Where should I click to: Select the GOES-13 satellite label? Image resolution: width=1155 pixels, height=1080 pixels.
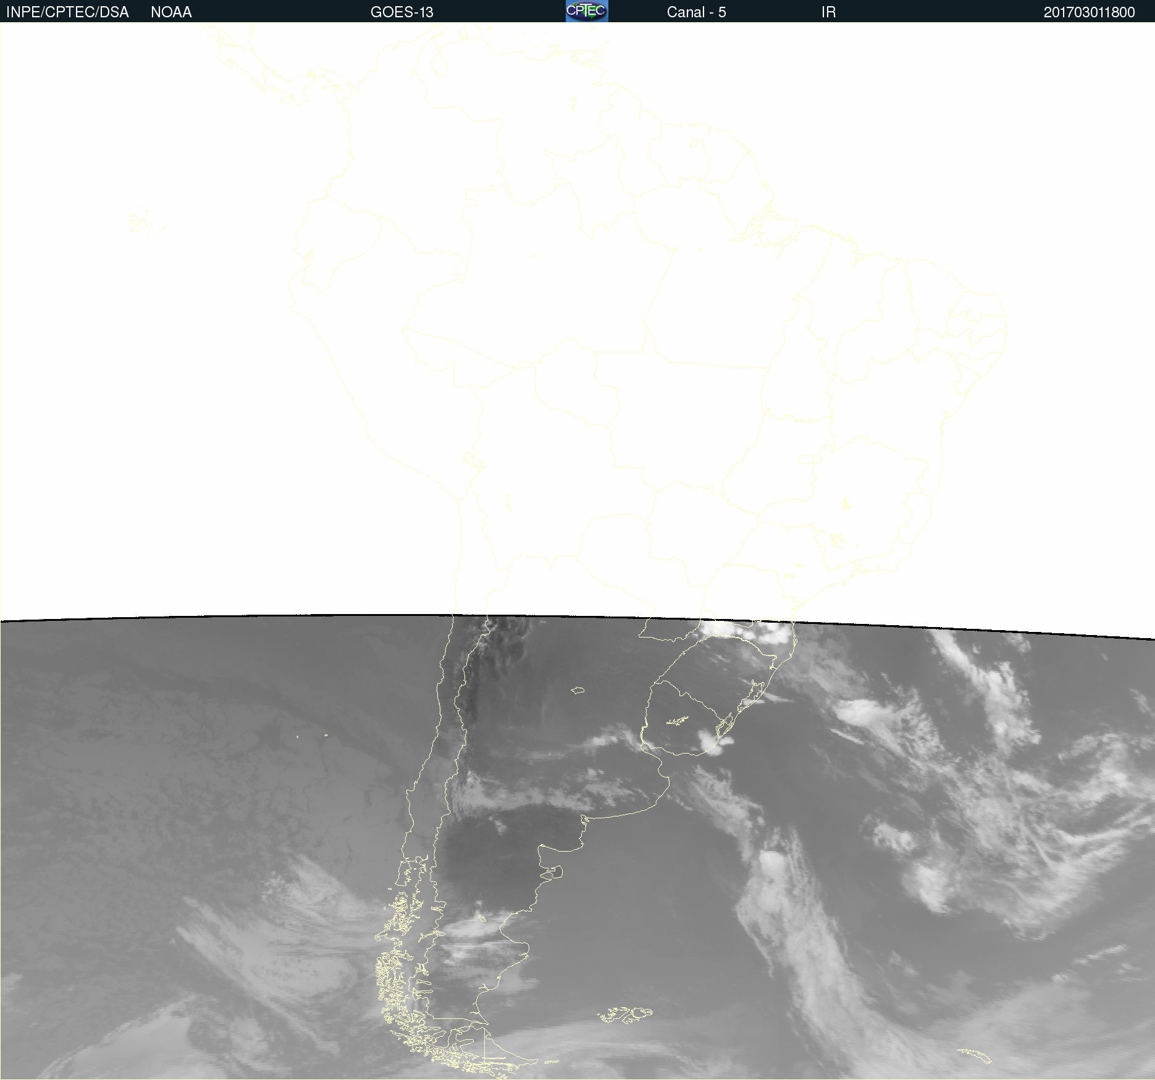pos(401,12)
